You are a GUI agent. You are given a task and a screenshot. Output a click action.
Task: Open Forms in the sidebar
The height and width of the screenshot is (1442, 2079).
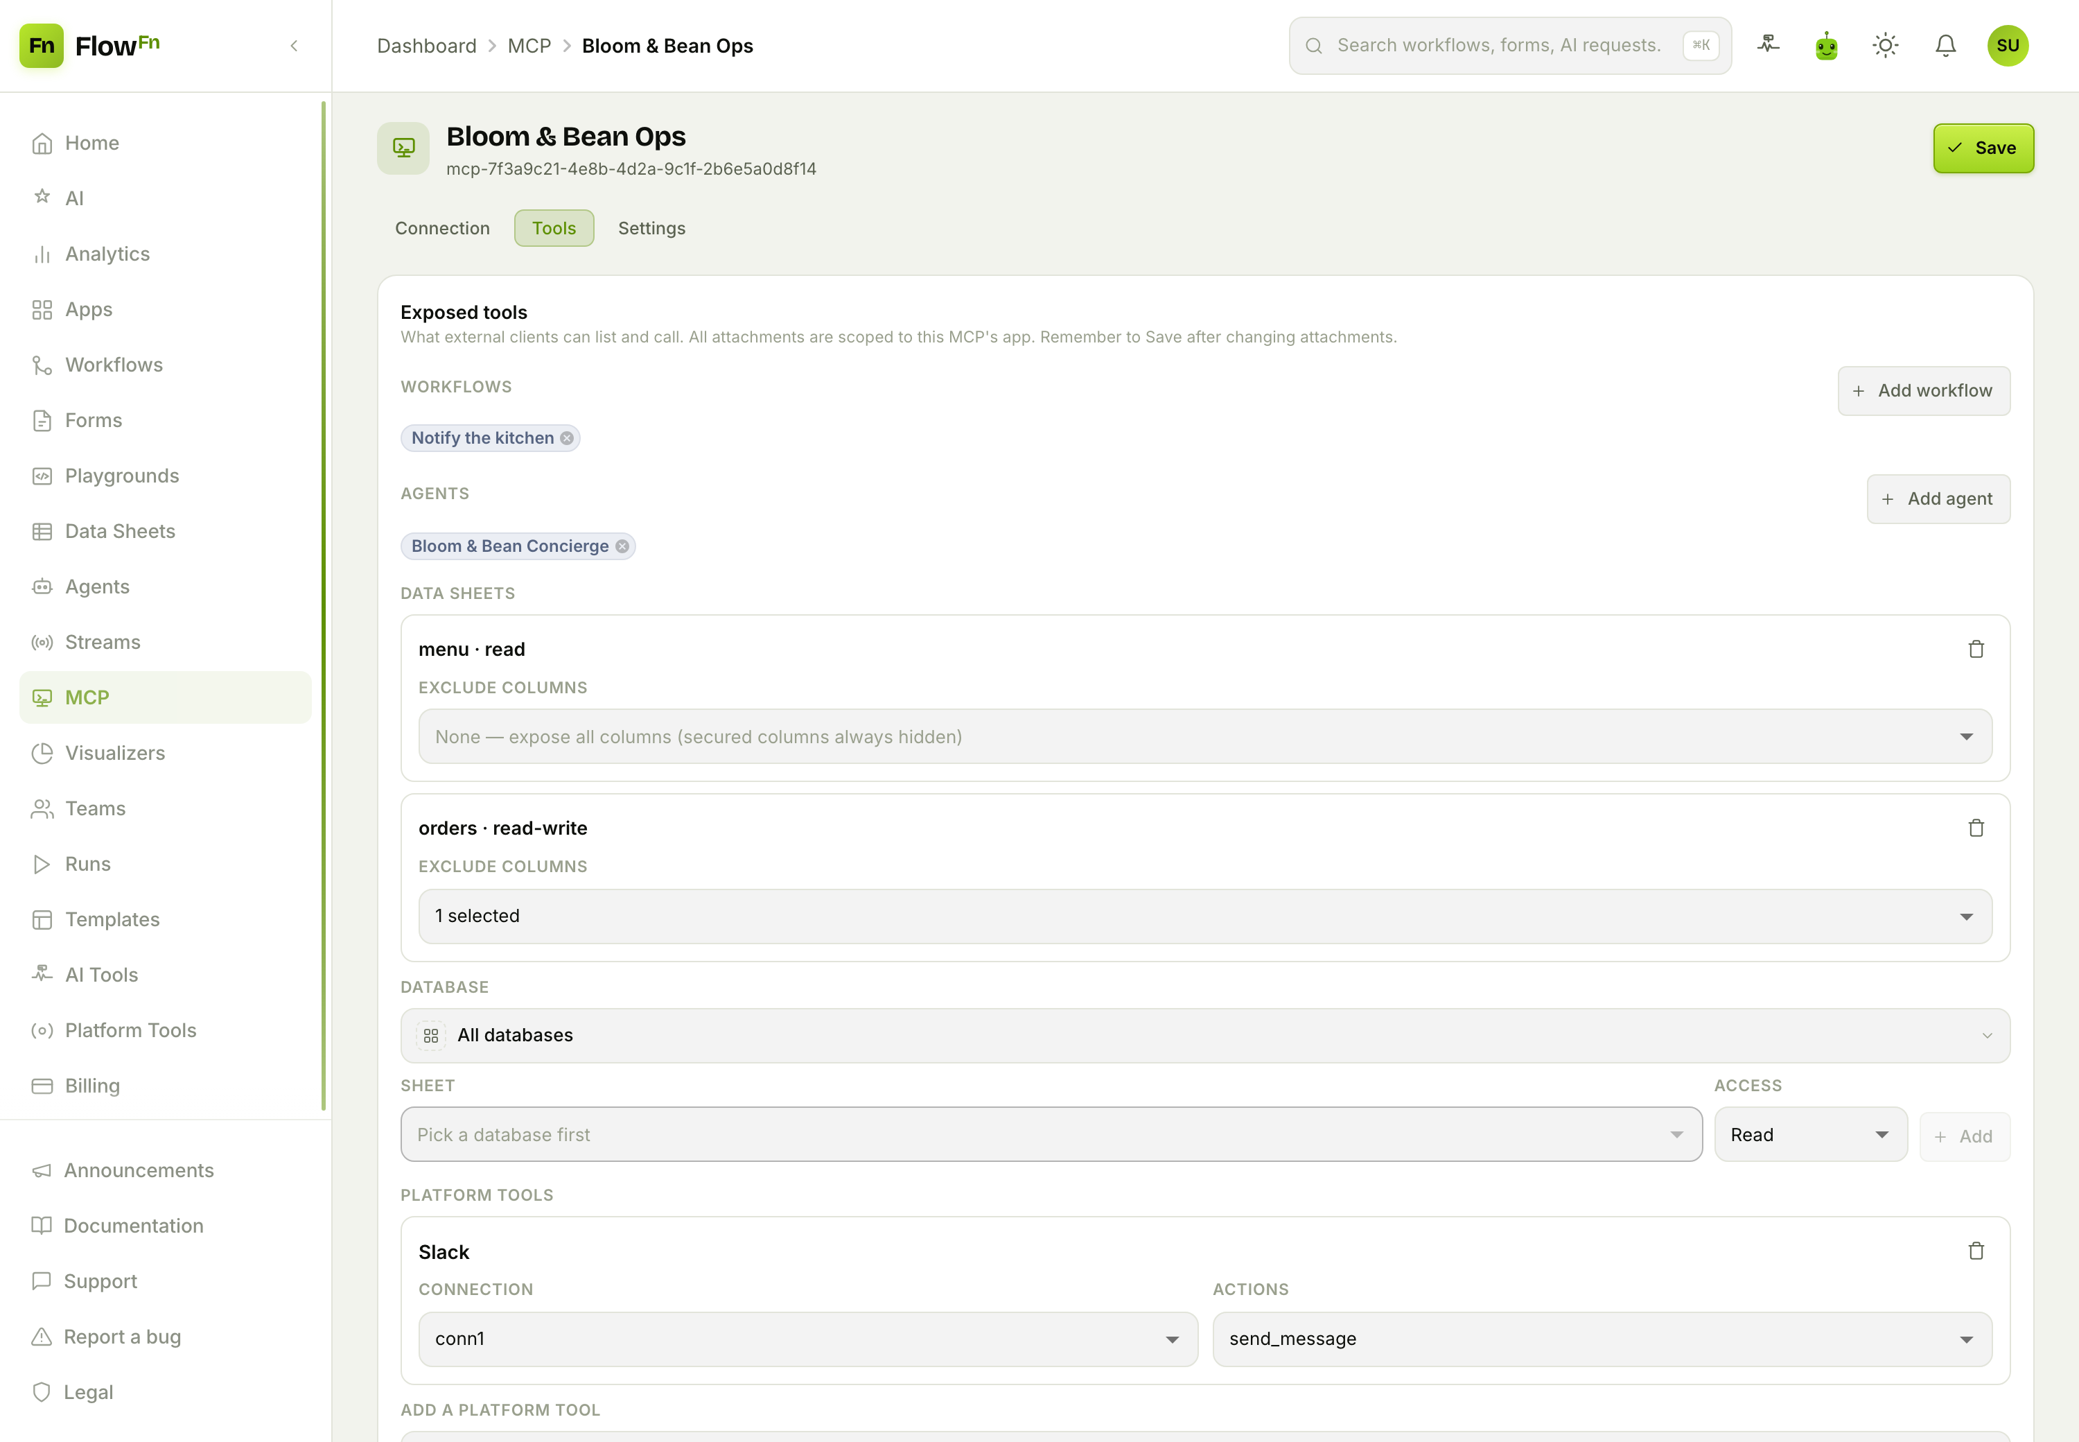(165, 420)
